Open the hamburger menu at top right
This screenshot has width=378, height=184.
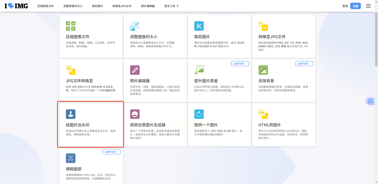tap(368, 6)
